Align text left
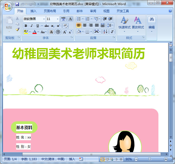The image size is (175, 164). [x=79, y=25]
